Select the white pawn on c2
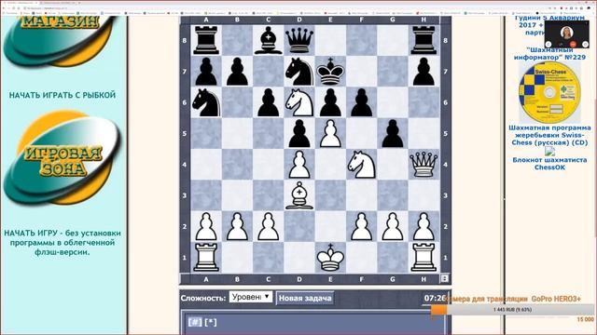Screen dimensions: 597x335 pyautogui.click(x=269, y=227)
